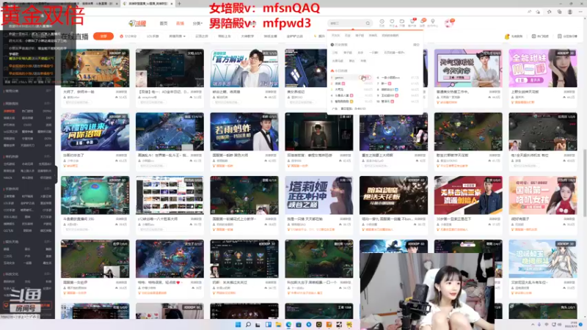Image resolution: width=587 pixels, height=330 pixels.
Task: Click the location pin icon in header
Action: click(433, 23)
